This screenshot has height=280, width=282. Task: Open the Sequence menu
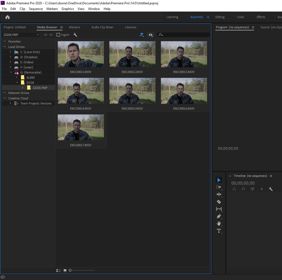click(x=36, y=9)
